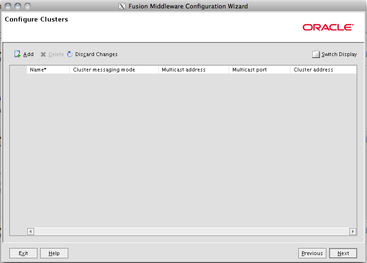This screenshot has height=263, width=367.
Task: Select the Multicast port column header
Action: tap(259, 70)
